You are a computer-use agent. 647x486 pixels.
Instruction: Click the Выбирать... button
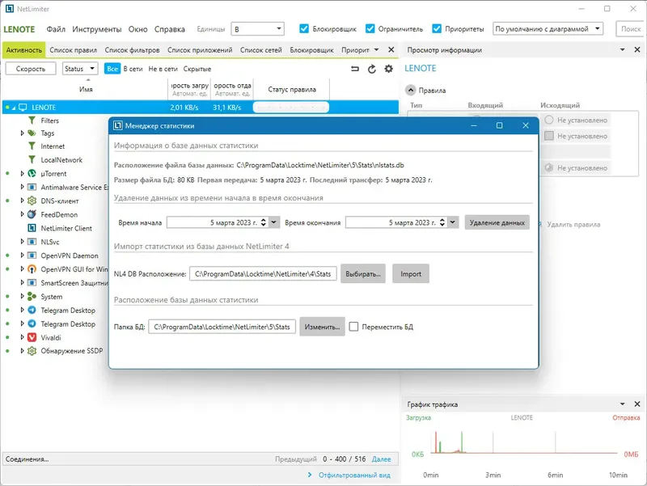[363, 273]
